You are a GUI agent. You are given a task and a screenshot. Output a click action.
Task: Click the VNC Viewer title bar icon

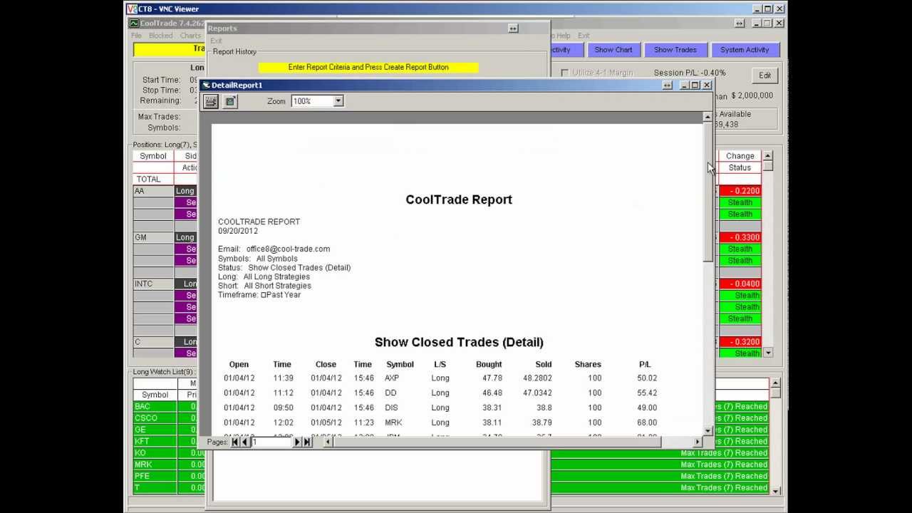[132, 9]
